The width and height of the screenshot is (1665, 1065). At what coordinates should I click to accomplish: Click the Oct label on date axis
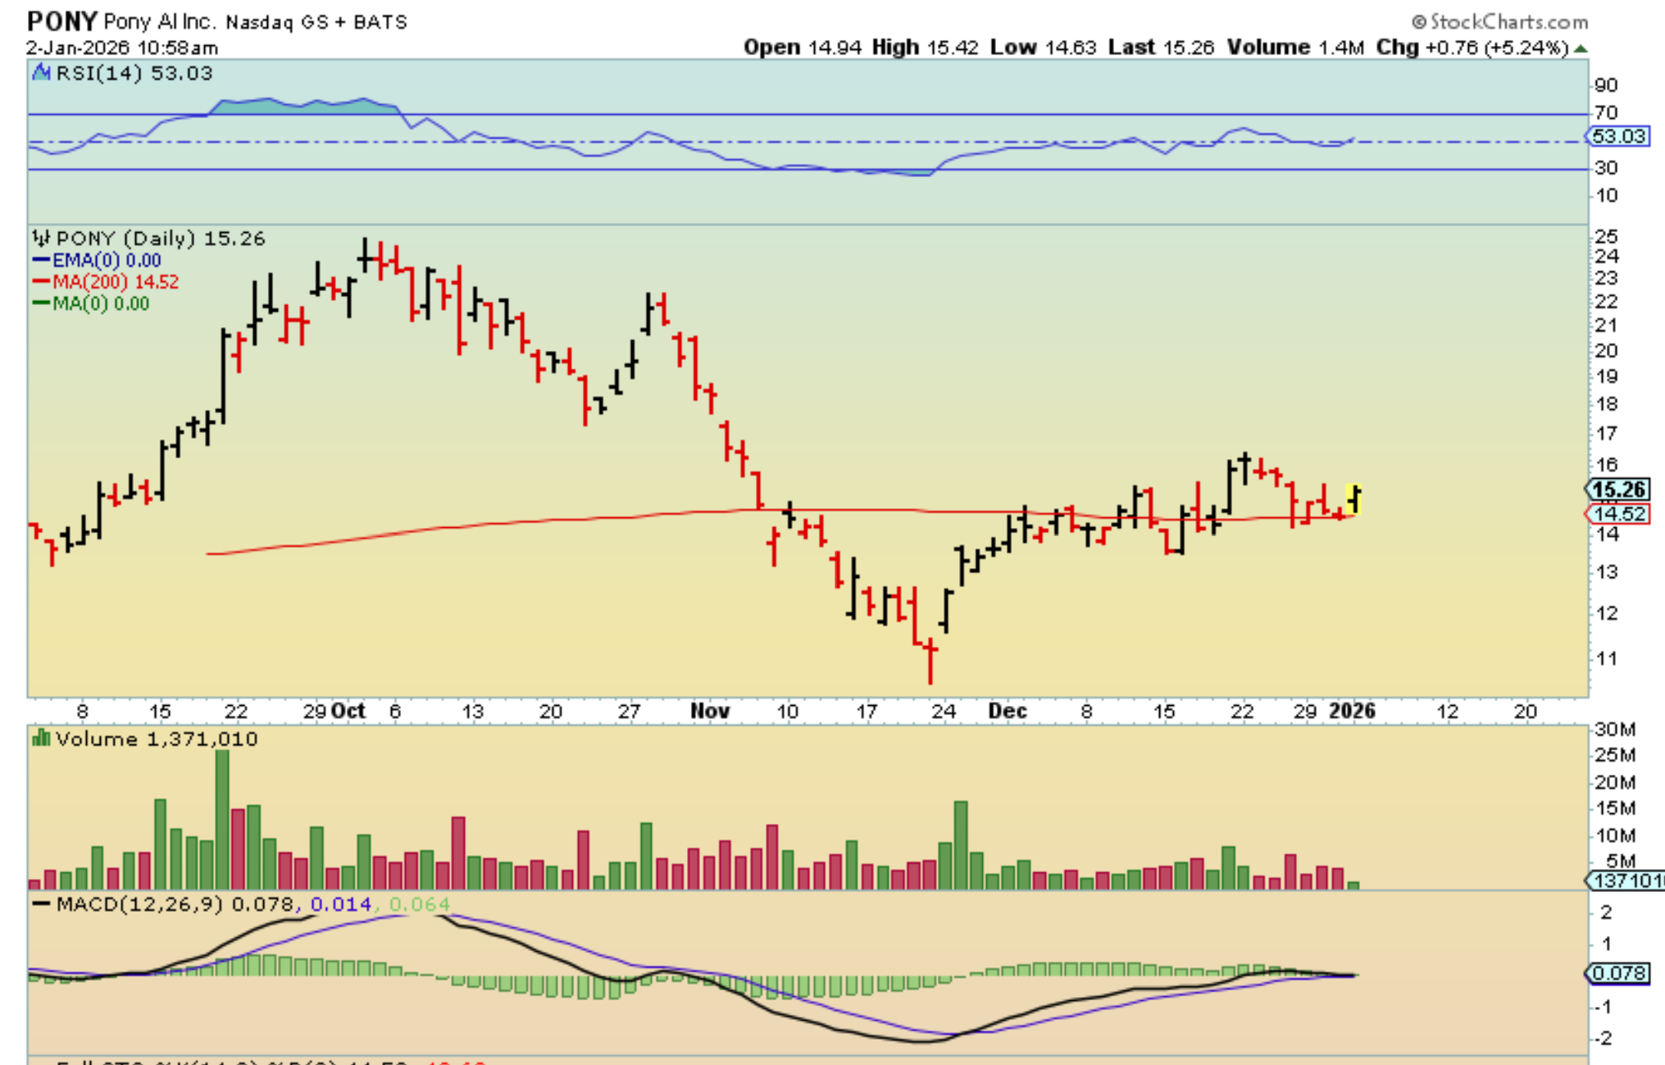350,711
